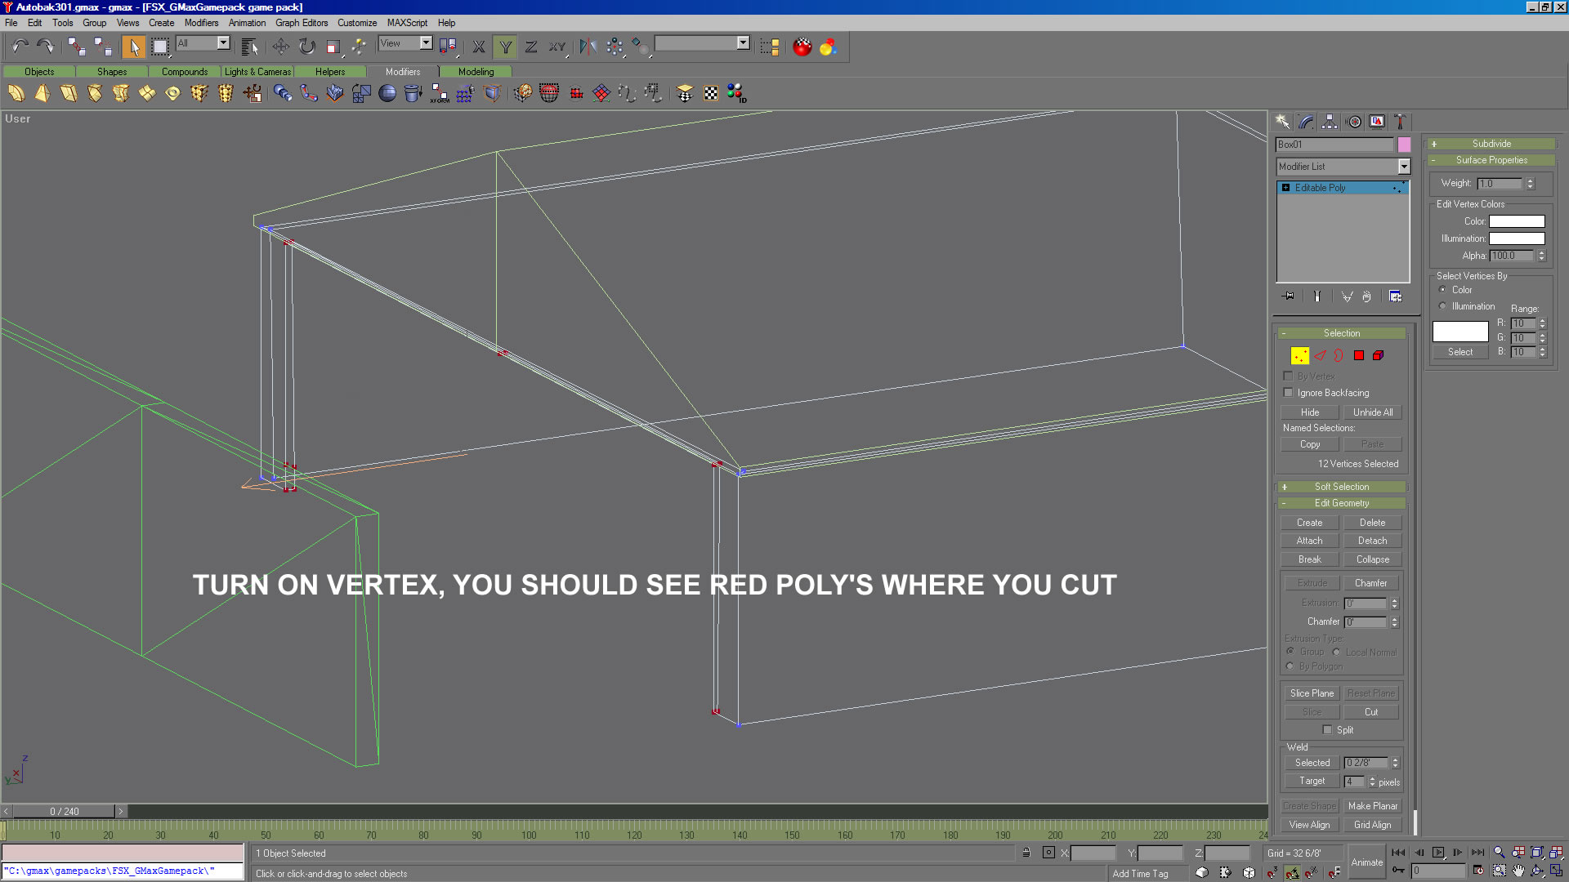Screen dimensions: 1569x882
Task: Click the Slice Plane button
Action: coord(1311,693)
